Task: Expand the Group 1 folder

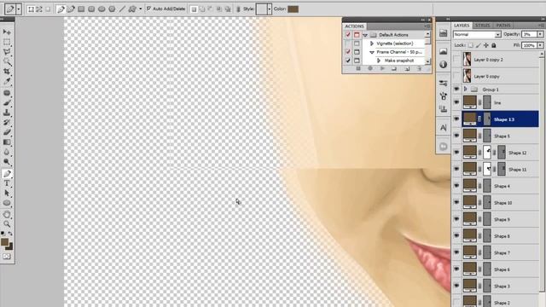Action: click(x=466, y=90)
